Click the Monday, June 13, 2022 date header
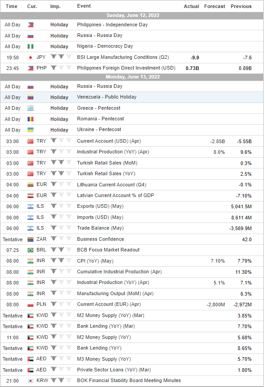This screenshot has height=387, width=265. pos(133,77)
